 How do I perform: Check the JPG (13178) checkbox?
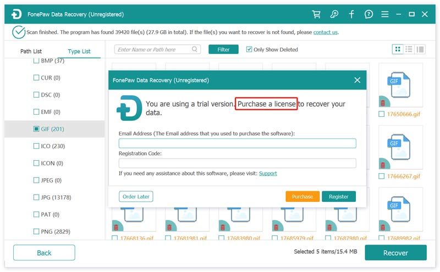click(36, 197)
